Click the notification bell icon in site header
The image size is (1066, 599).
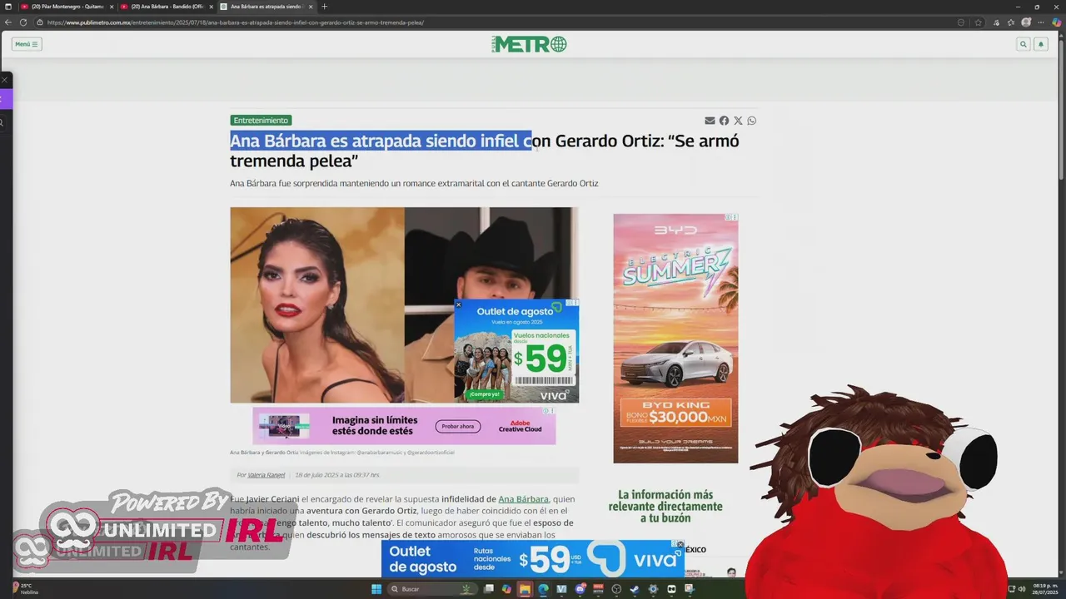click(x=1040, y=44)
